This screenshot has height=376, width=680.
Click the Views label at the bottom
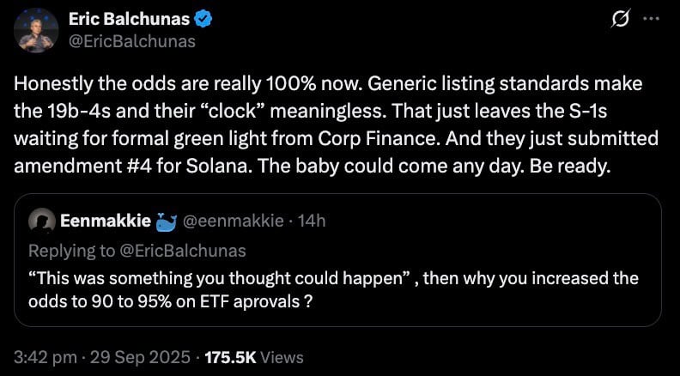coord(282,356)
